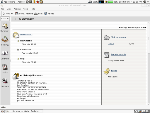The image size is (150, 113).
Task: Open the File menu
Action: click(x=3, y=9)
